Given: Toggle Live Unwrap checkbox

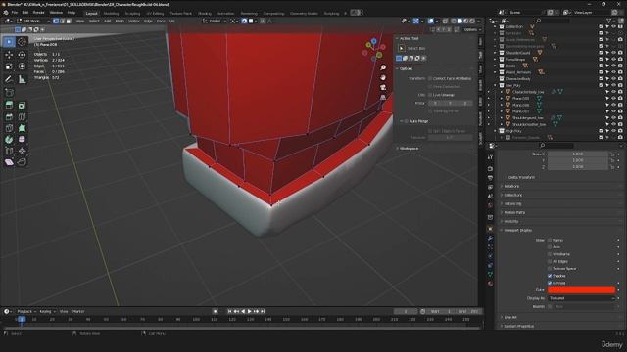Looking at the screenshot, I should tap(430, 95).
